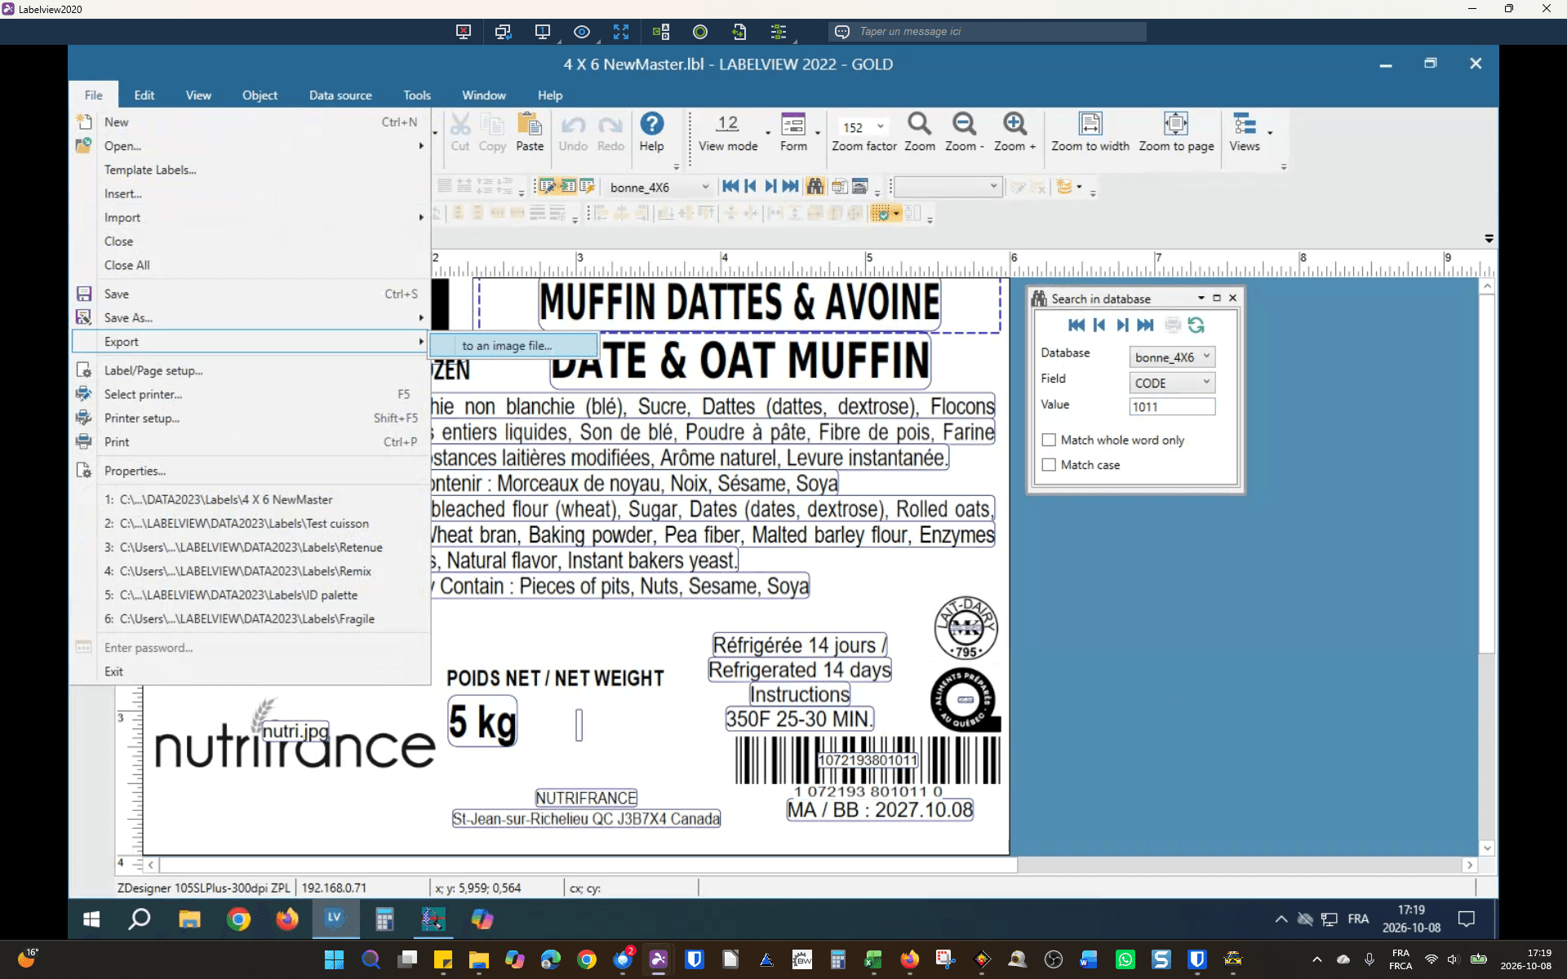The width and height of the screenshot is (1567, 979).
Task: Click the file transfer icon in remote toolbar
Action: [739, 32]
